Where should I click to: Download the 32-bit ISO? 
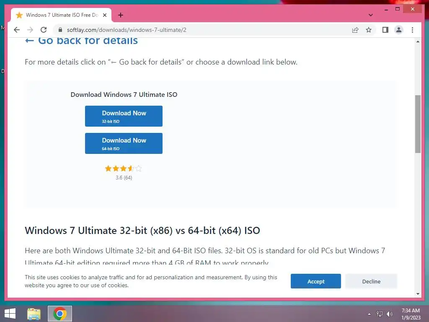coord(124,116)
